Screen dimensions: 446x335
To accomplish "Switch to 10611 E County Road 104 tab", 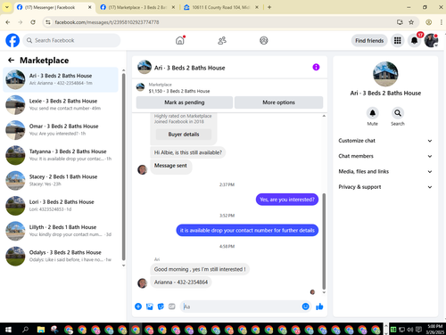I will click(x=221, y=7).
